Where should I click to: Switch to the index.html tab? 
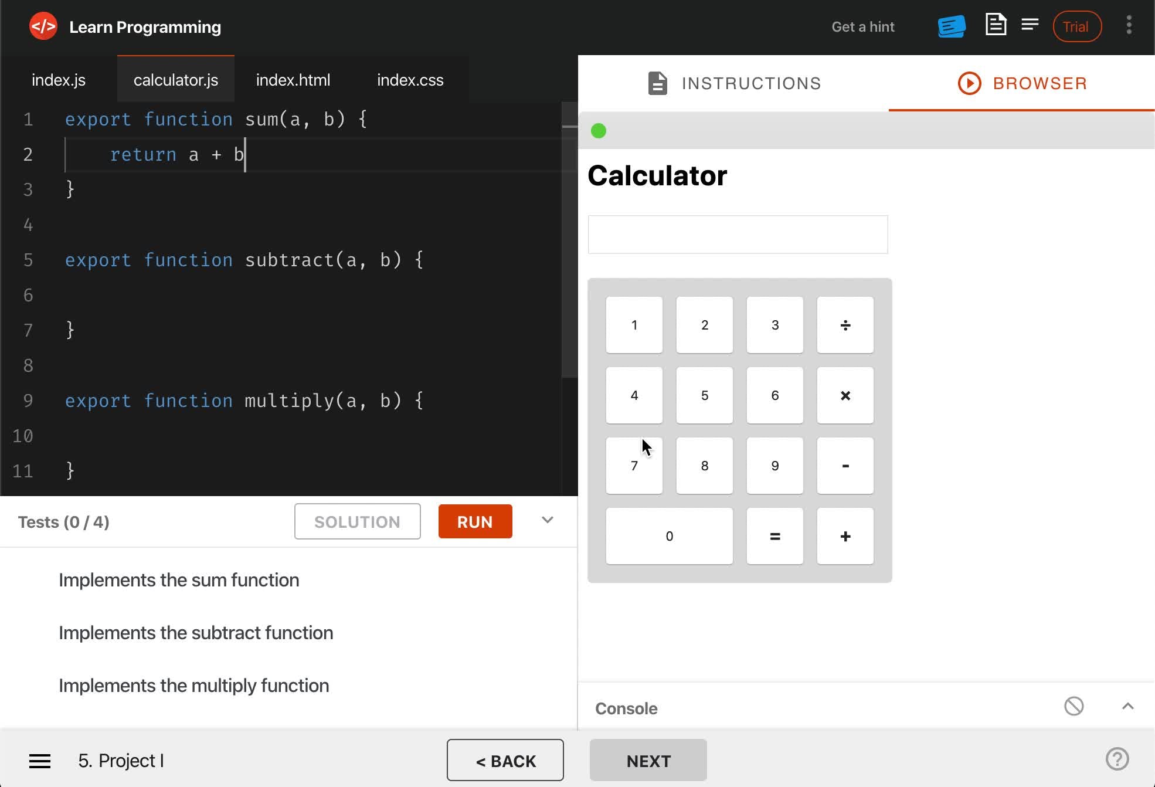(x=293, y=80)
